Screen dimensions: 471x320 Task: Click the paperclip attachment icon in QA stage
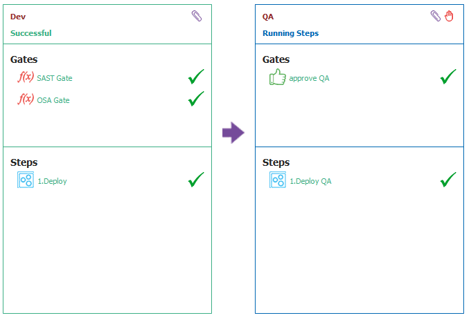436,16
